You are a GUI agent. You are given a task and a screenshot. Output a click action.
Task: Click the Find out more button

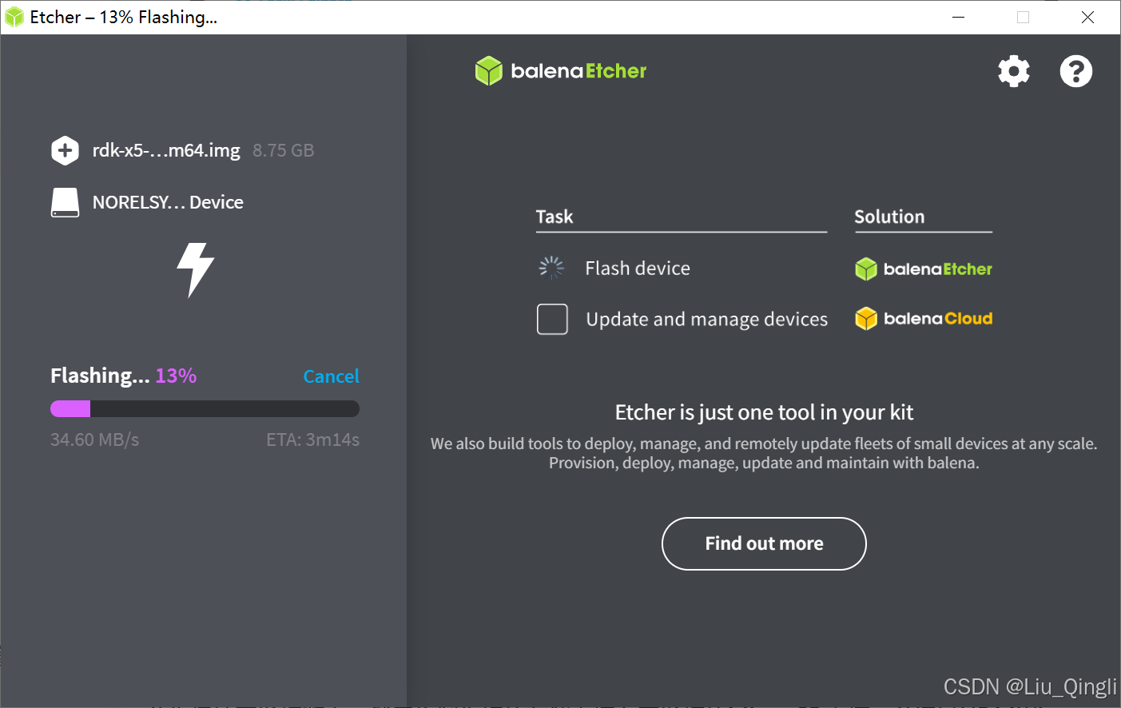click(764, 543)
